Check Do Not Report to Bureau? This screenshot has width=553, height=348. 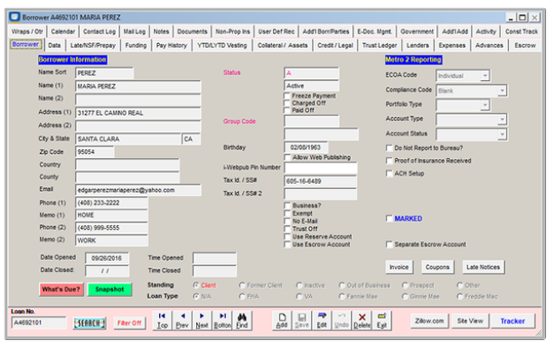[x=389, y=148]
